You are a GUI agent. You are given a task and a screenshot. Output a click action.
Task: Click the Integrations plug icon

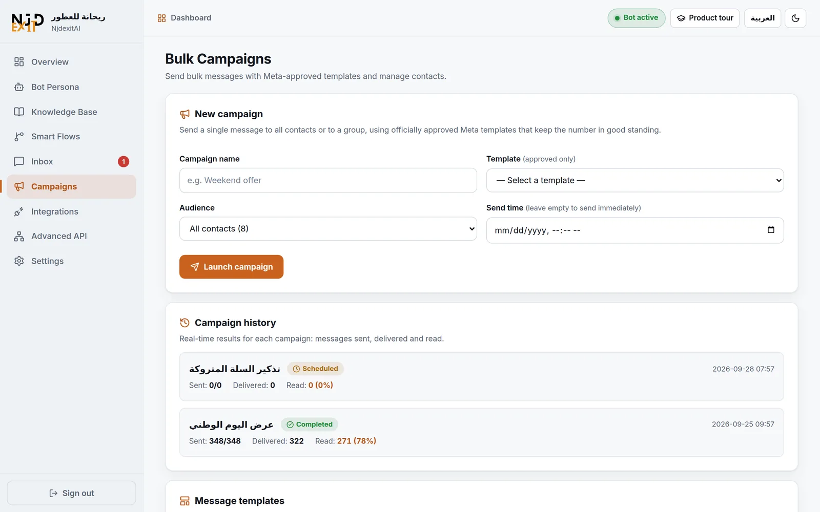point(19,211)
